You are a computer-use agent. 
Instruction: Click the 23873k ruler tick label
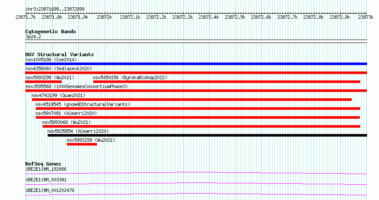[366, 17]
